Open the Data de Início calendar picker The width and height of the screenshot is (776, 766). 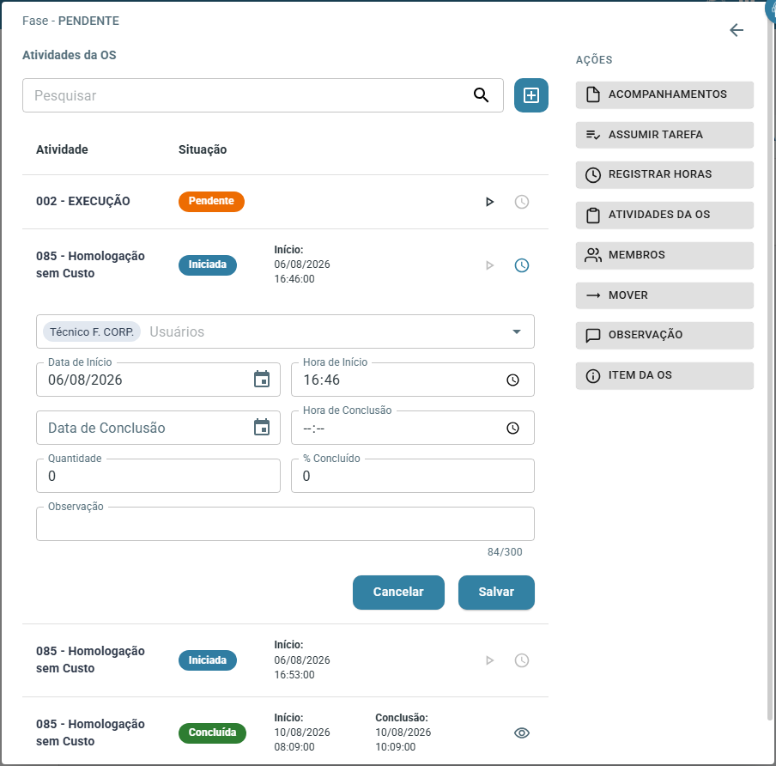pos(262,380)
